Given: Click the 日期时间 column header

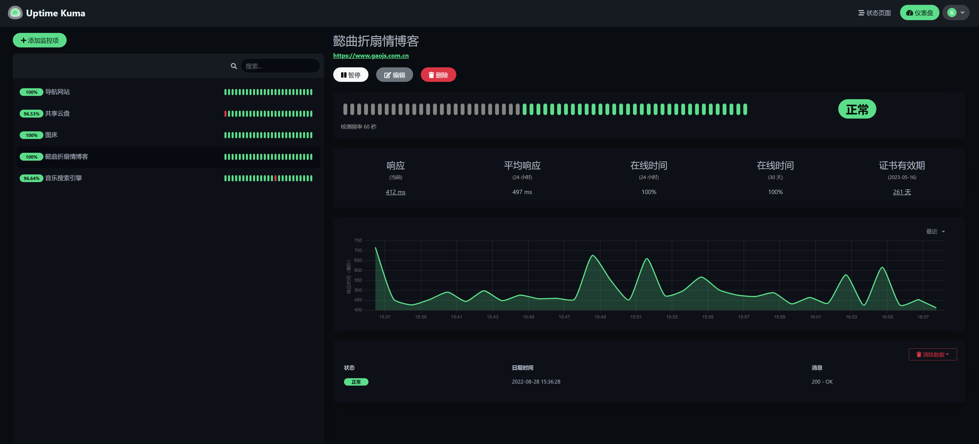Looking at the screenshot, I should click(522, 368).
